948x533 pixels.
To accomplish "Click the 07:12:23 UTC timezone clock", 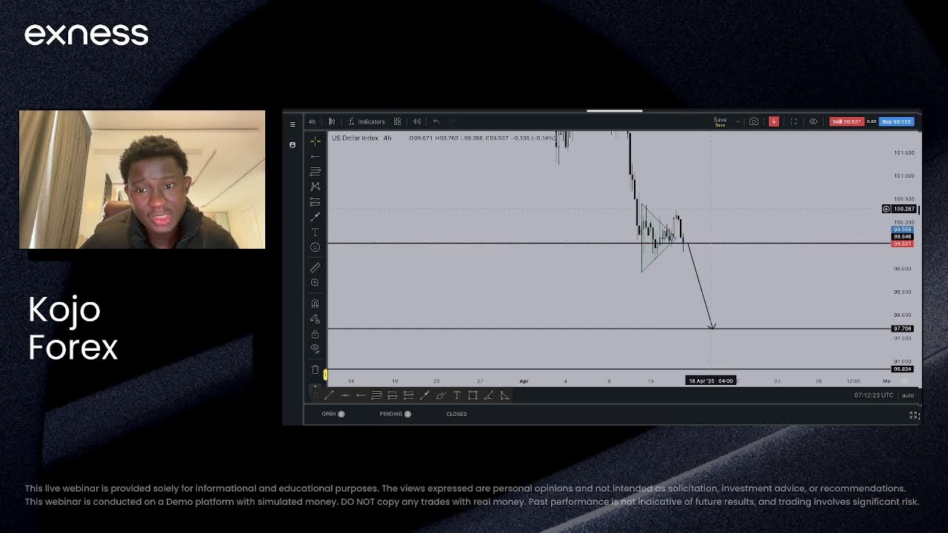I will [874, 395].
